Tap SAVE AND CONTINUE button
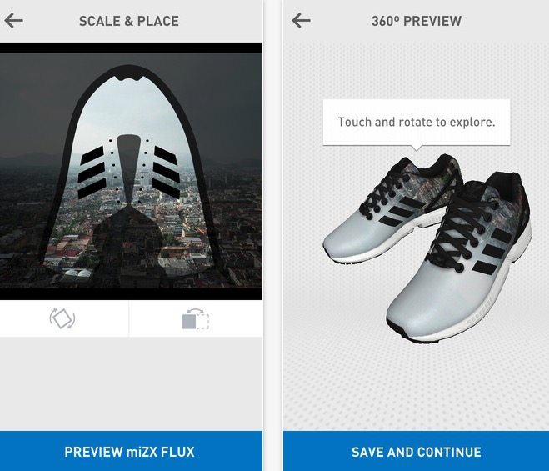This screenshot has width=549, height=471. [416, 451]
